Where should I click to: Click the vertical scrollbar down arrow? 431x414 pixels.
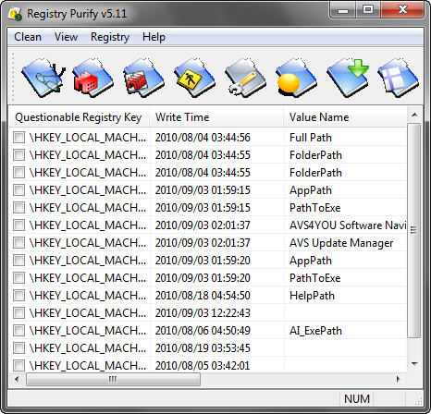414,364
